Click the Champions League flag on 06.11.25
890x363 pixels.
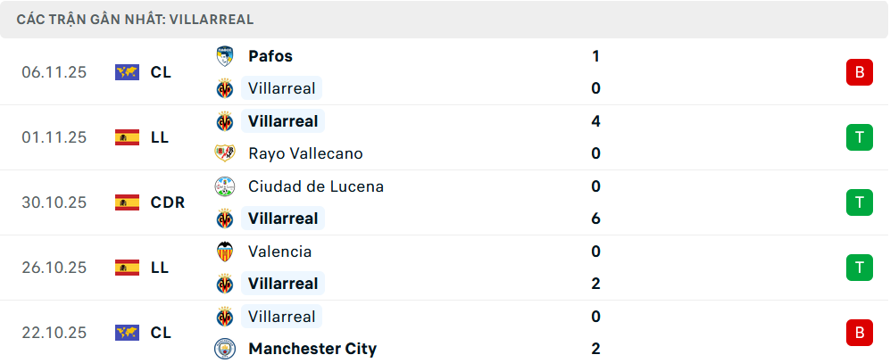coord(128,72)
